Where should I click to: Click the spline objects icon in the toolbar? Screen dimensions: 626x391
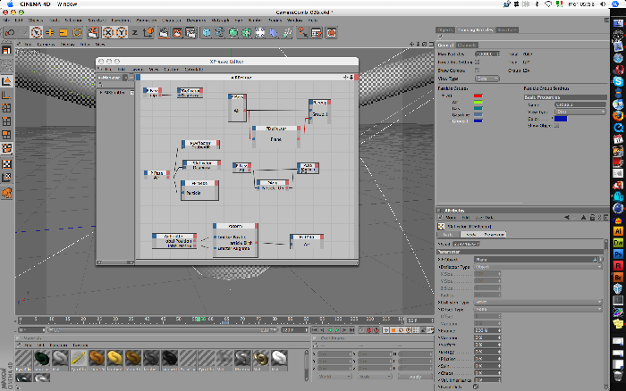(x=220, y=32)
